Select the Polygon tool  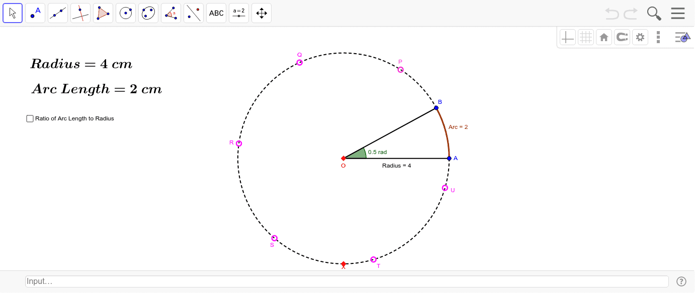103,13
